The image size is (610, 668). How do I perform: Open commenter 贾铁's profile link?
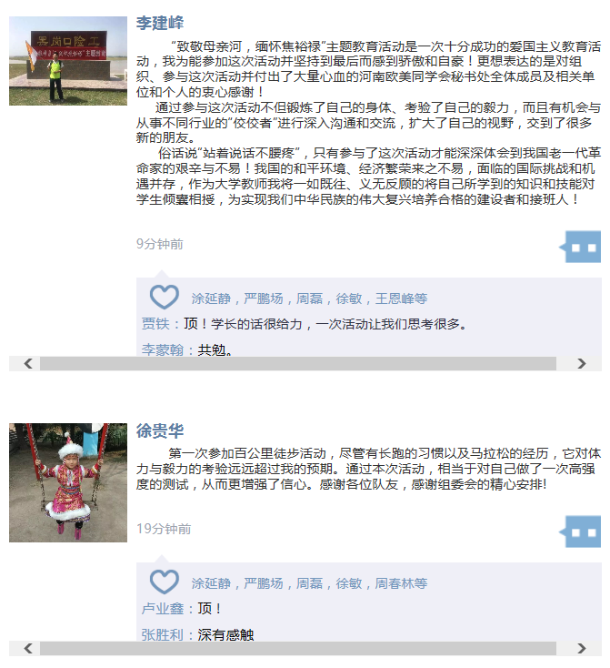tap(155, 324)
